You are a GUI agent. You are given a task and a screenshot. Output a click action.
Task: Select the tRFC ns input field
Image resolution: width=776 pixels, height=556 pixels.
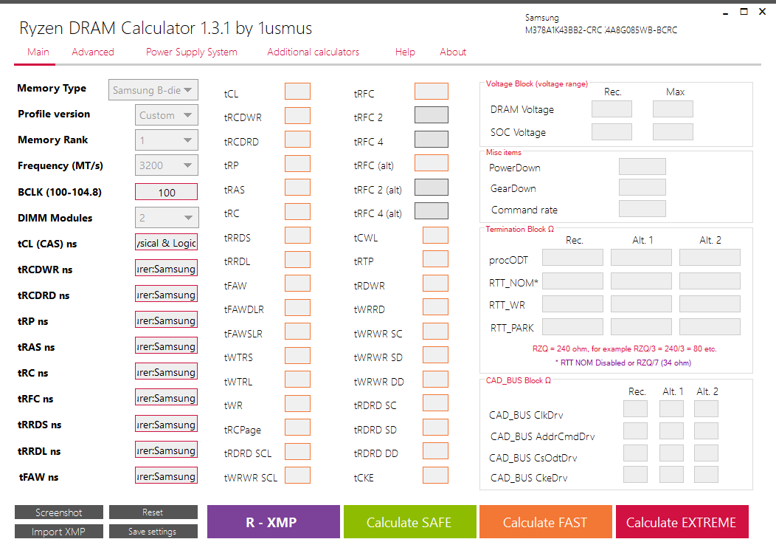pos(166,397)
